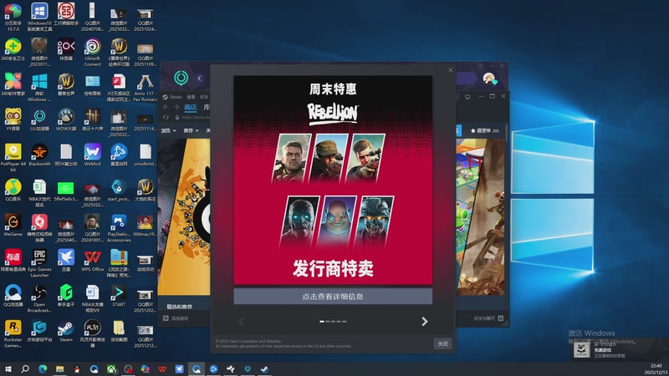Open 360安全卫士 desktop shortcut
669x376 pixels.
[13, 49]
